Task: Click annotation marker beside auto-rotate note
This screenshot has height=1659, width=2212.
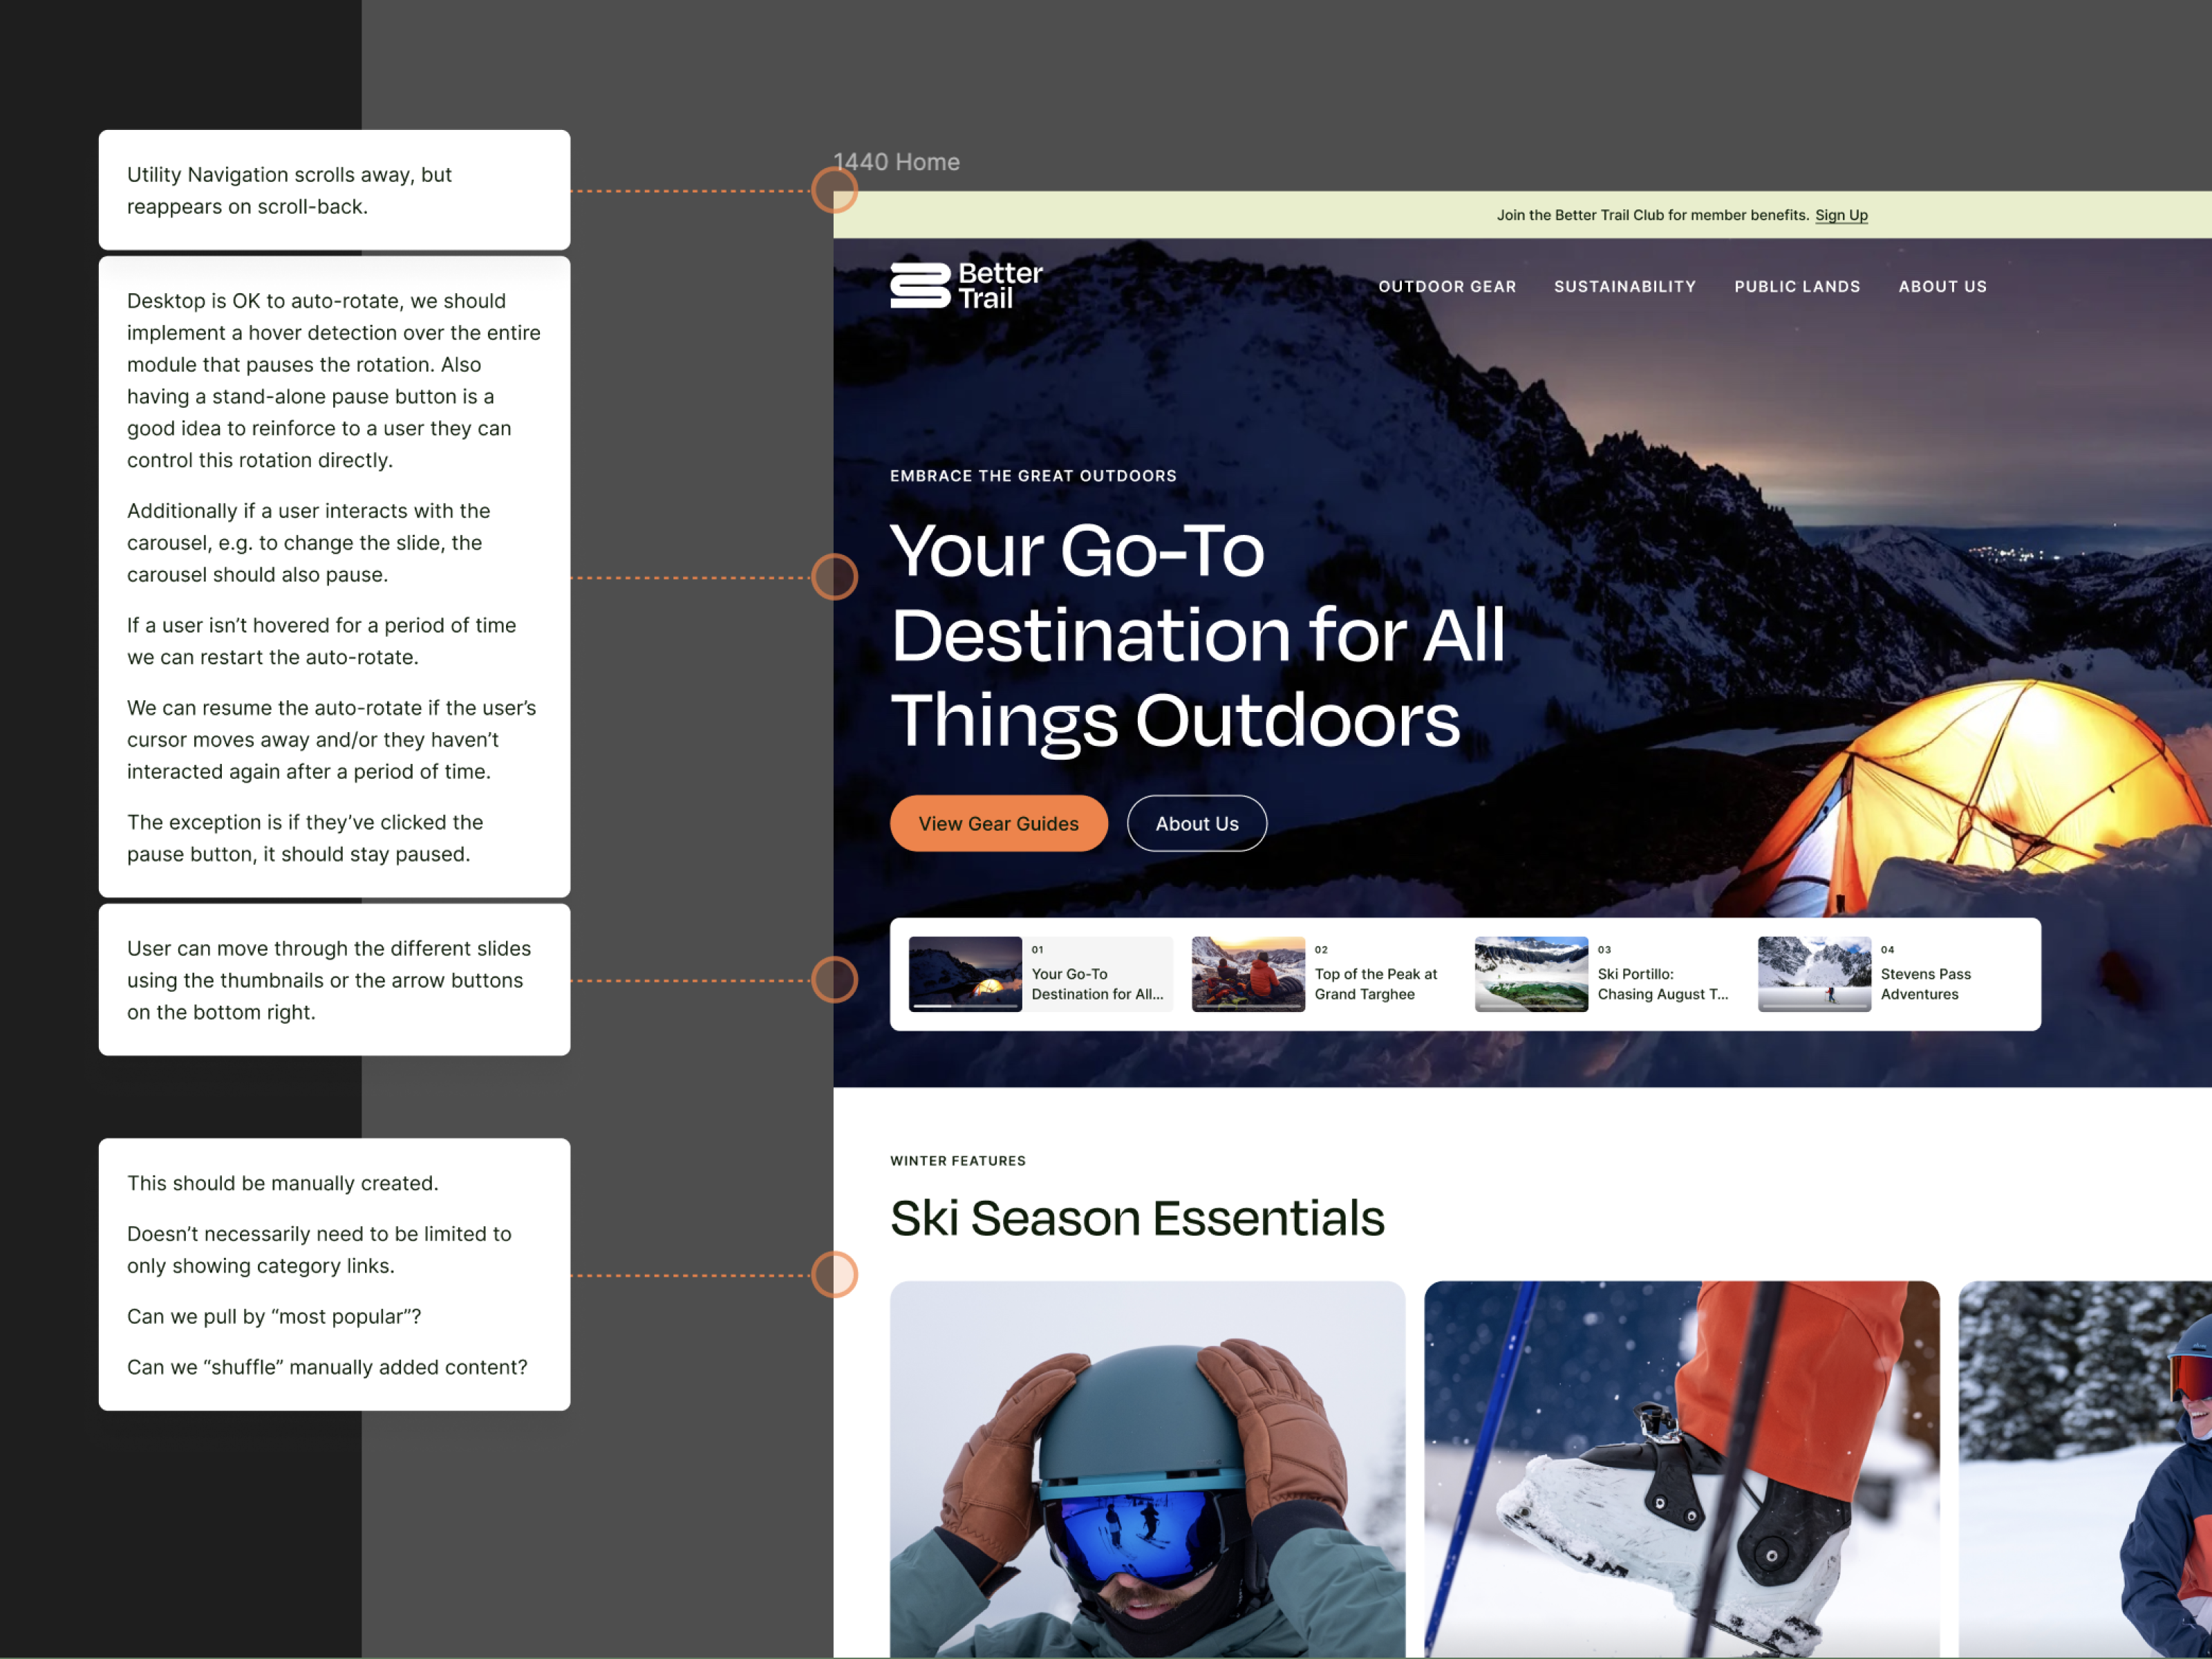Action: point(834,577)
